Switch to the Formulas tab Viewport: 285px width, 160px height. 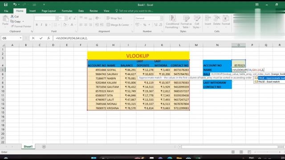click(67, 11)
